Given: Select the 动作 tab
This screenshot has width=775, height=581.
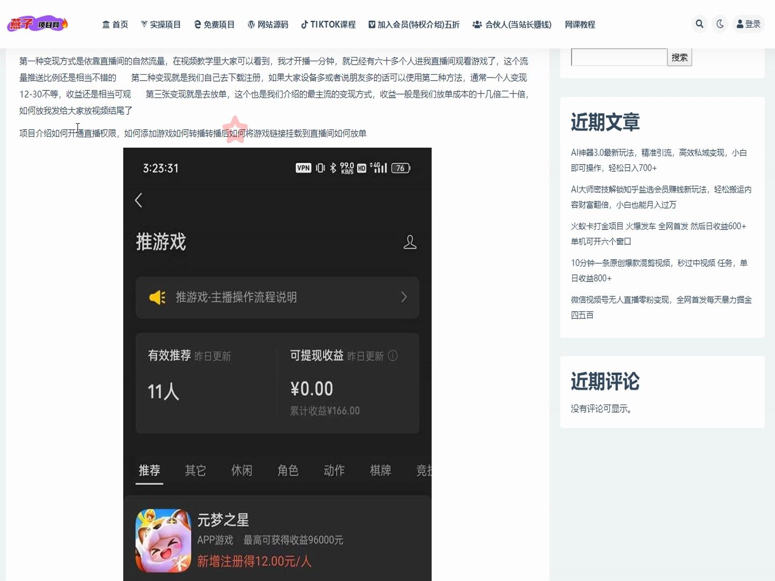Looking at the screenshot, I should click(x=334, y=470).
